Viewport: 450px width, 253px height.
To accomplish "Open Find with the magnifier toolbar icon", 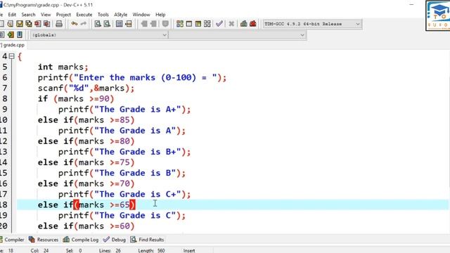I will pos(98,24).
